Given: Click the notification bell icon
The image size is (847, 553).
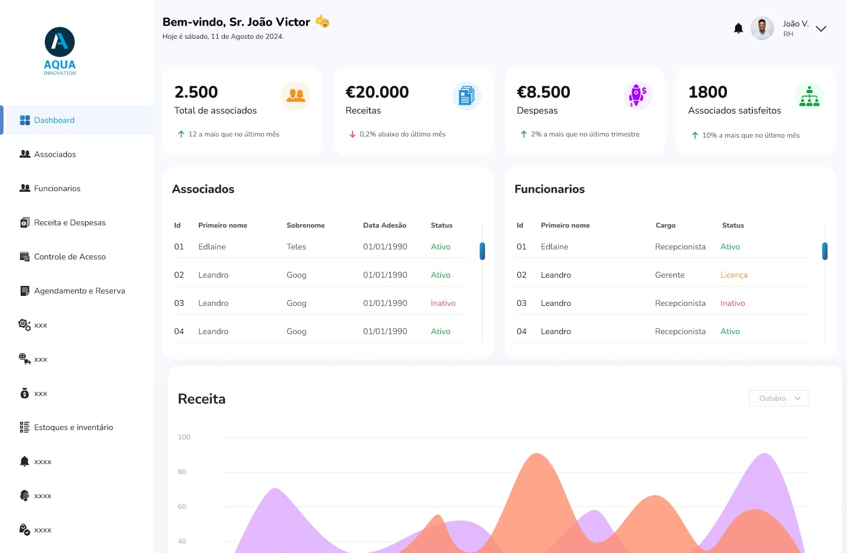Looking at the screenshot, I should tap(738, 28).
